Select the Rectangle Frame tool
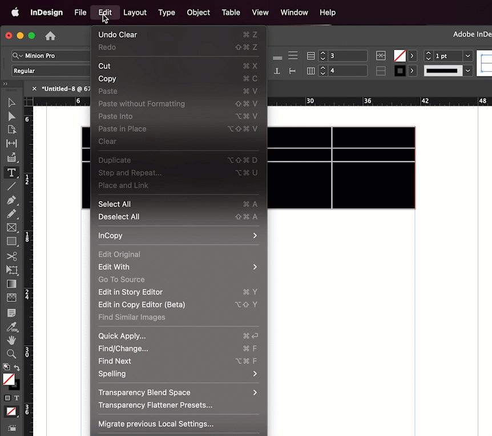Viewport: 492px width, 436px height. pos(11,227)
